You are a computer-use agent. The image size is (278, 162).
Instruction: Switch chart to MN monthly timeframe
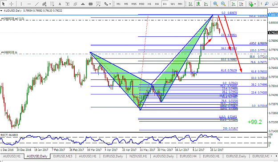coord(180,4)
